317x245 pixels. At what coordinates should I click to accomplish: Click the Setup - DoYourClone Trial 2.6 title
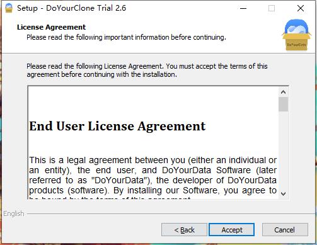[71, 8]
